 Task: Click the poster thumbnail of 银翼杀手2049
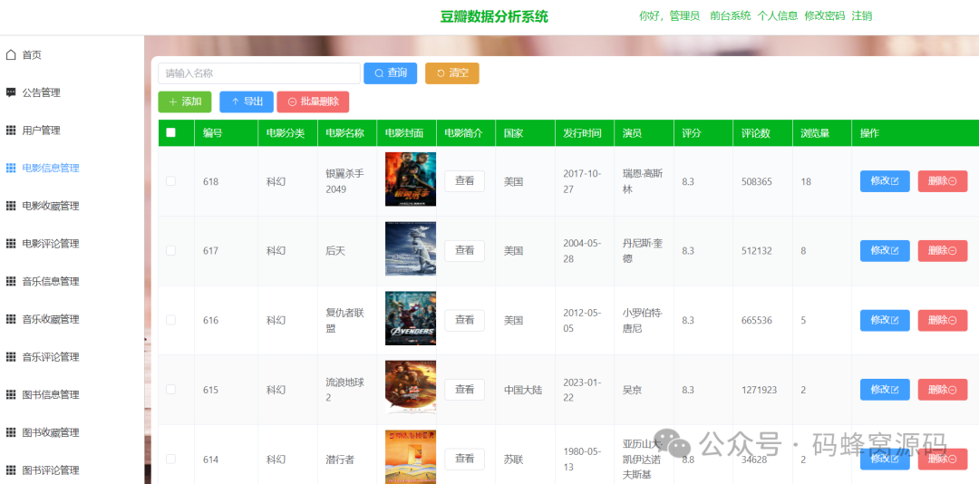point(411,179)
